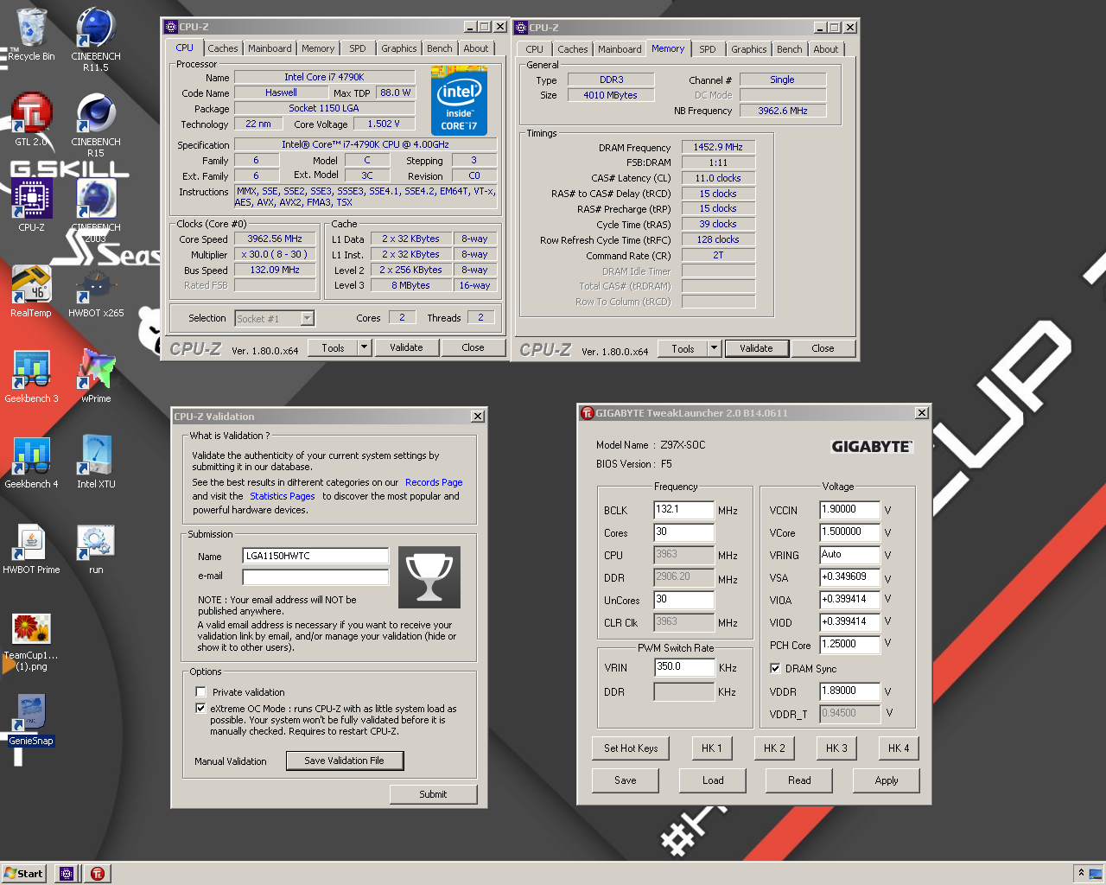Open SPD tab in left CPU-Z window

(x=358, y=48)
